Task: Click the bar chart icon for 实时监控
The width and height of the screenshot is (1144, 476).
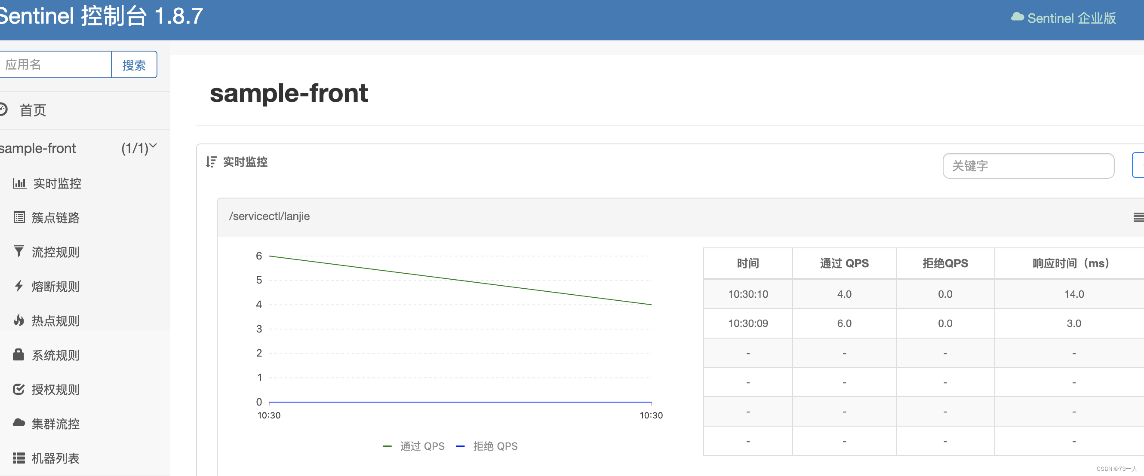Action: click(x=19, y=183)
